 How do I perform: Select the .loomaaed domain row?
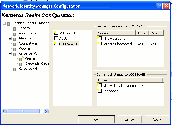(130, 91)
